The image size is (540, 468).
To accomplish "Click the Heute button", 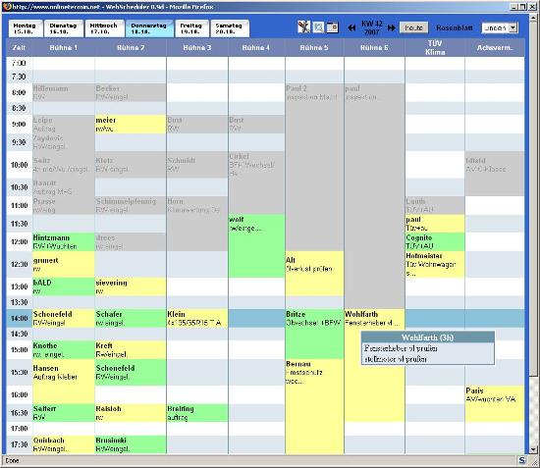I will 413,27.
